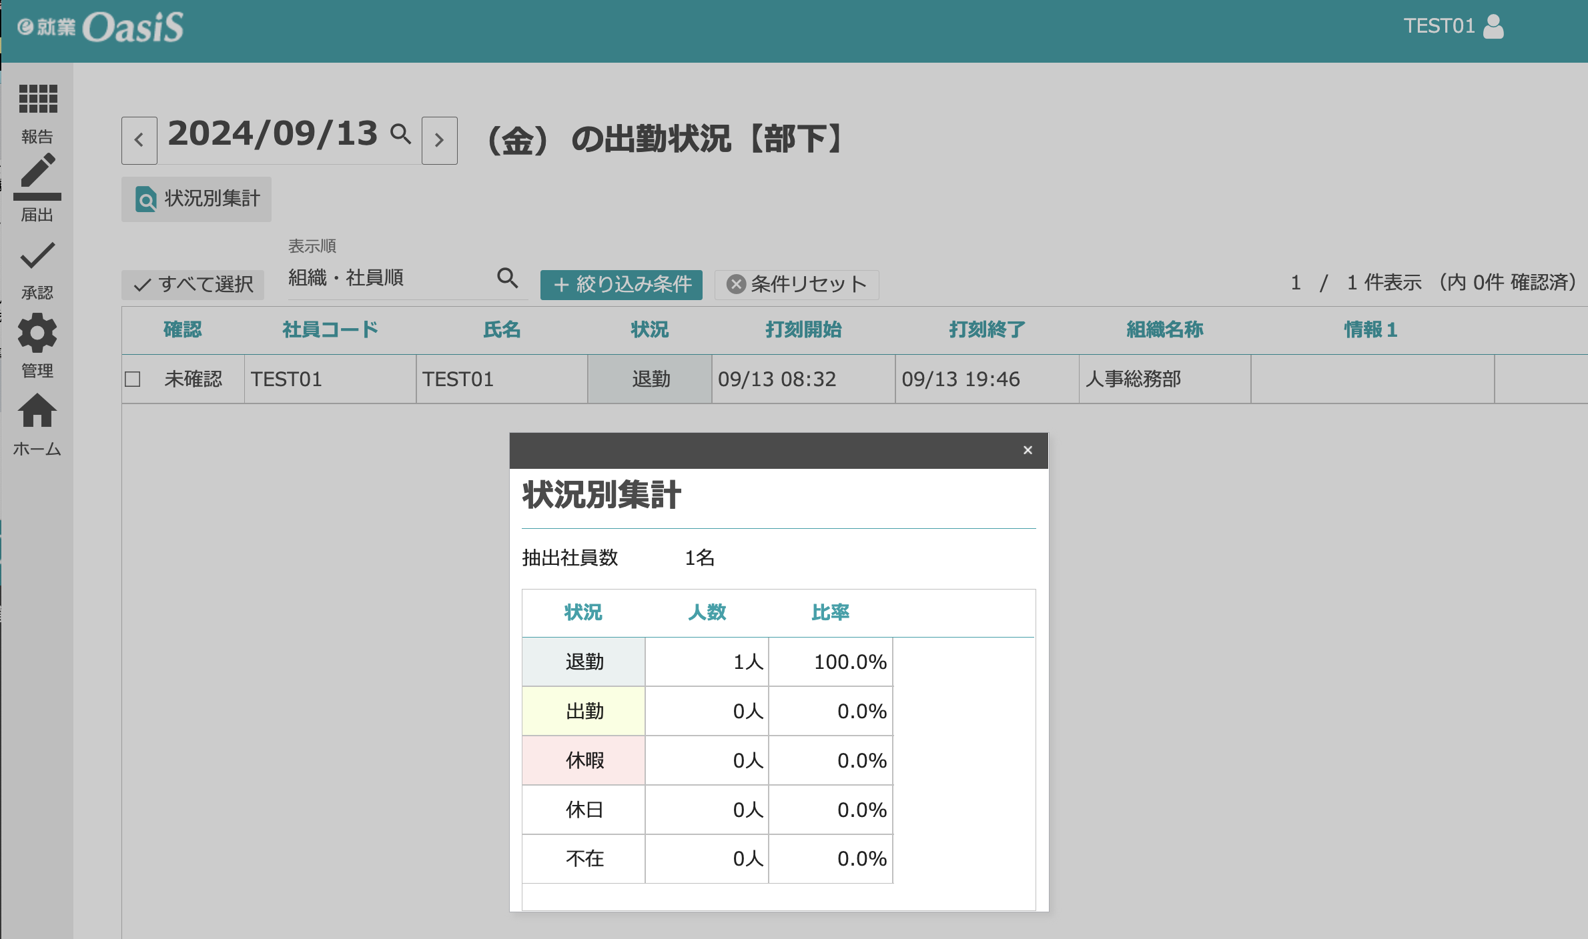The height and width of the screenshot is (939, 1588).
Task: Check the TEST01 row checkbox
Action: 133,379
